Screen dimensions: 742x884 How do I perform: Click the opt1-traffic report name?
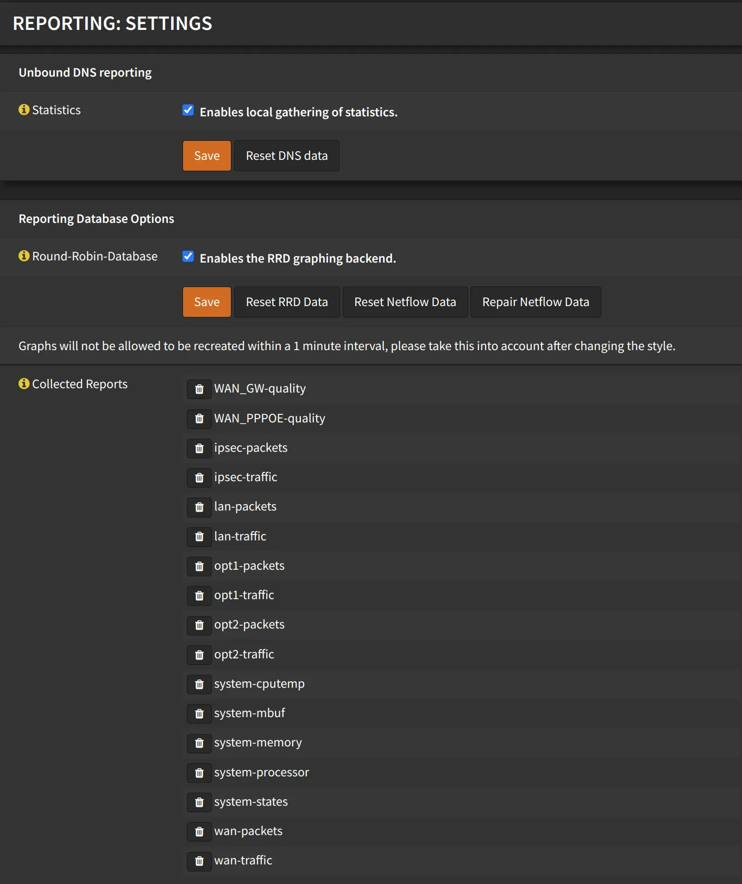pyautogui.click(x=244, y=595)
